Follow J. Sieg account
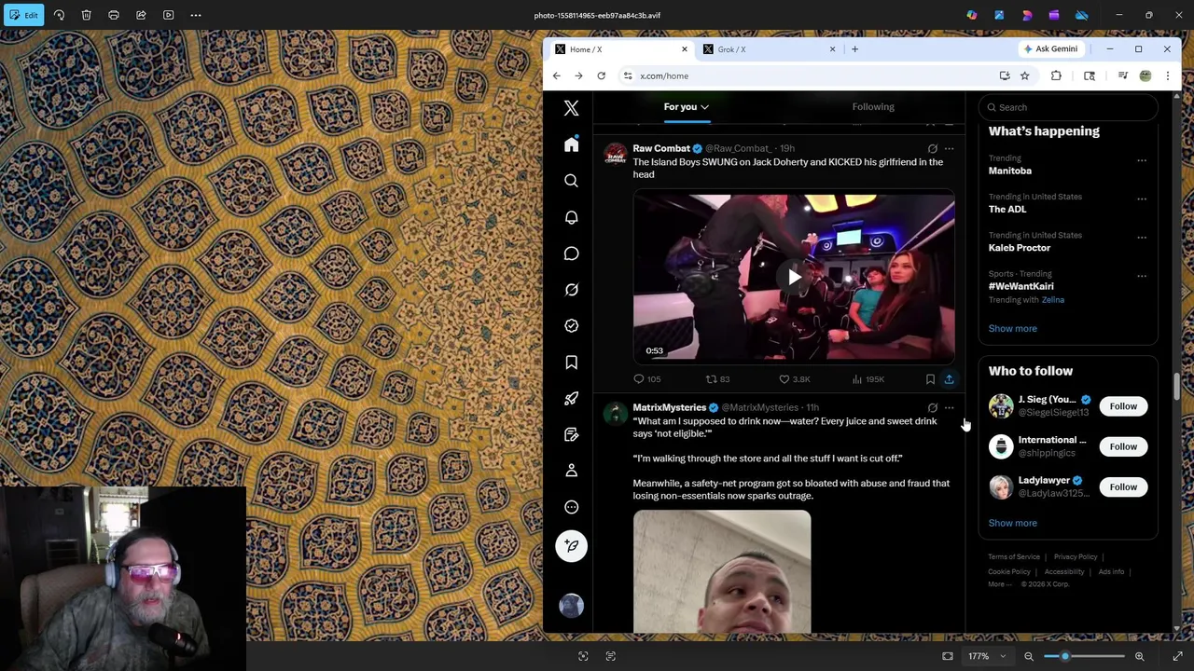 pyautogui.click(x=1123, y=406)
